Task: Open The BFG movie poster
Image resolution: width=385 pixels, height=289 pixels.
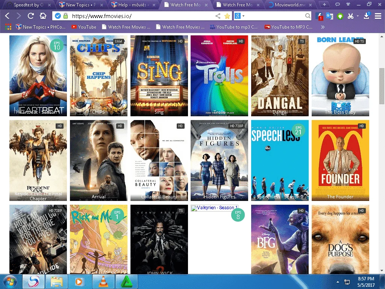Action: pyautogui.click(x=280, y=239)
